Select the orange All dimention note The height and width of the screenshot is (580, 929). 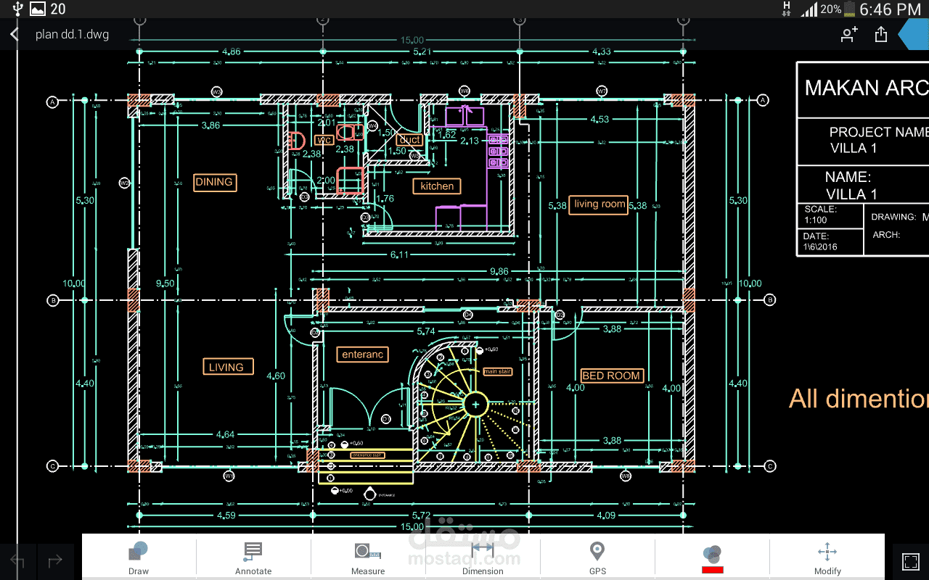pyautogui.click(x=859, y=399)
